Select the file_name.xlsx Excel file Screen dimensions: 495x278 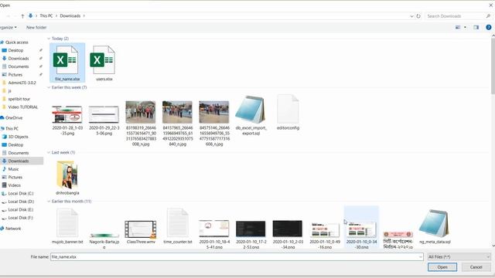pyautogui.click(x=67, y=63)
